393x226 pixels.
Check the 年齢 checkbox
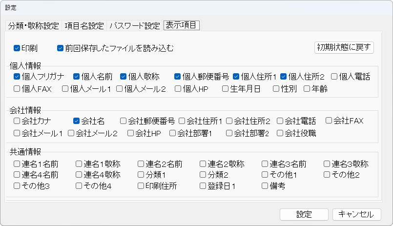click(307, 89)
